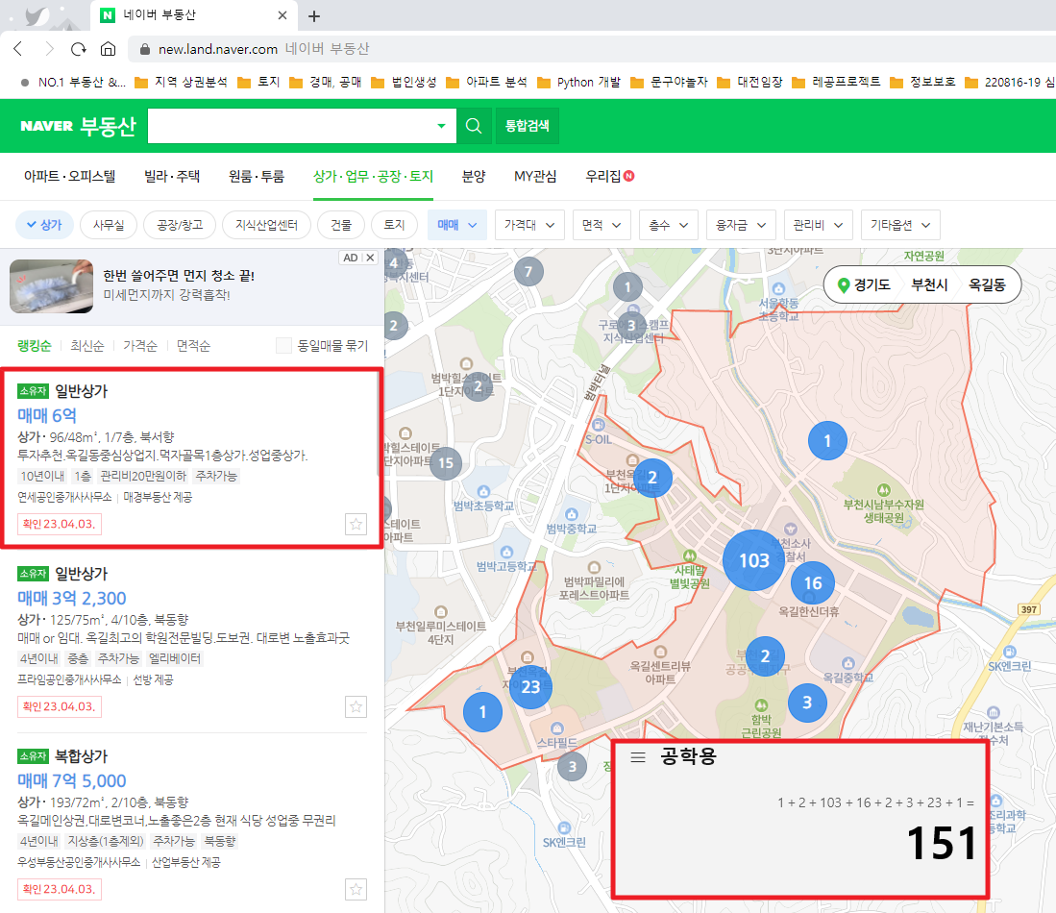Screen dimensions: 1056x913
Task: Toggle the 상가 filter chip
Action: point(44,225)
